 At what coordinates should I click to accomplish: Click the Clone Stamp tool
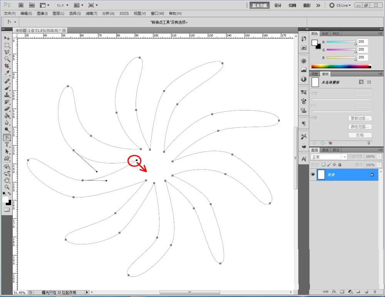pos(7,95)
